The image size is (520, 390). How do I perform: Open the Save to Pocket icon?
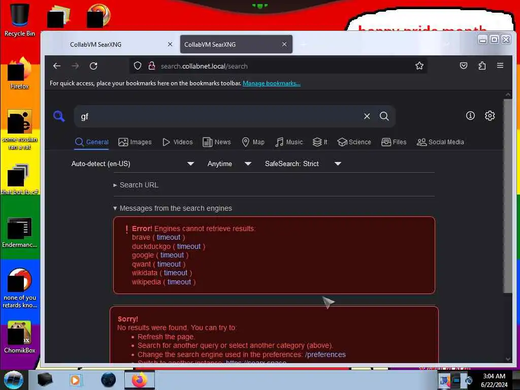pos(464,66)
